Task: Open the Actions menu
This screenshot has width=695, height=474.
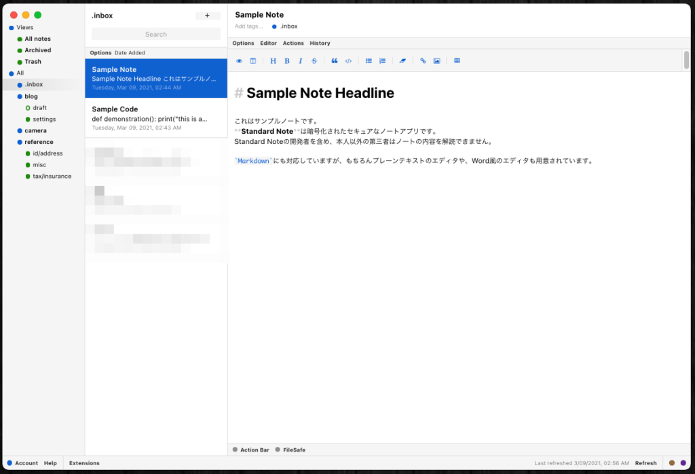Action: (293, 43)
